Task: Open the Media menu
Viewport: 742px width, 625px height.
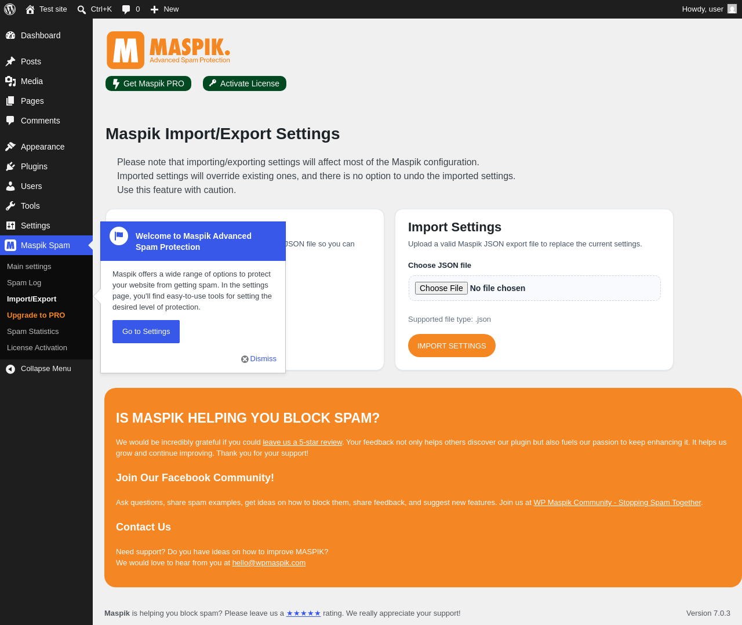Action: pos(32,81)
